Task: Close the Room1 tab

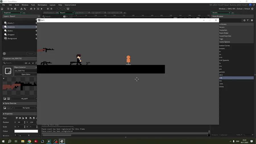Action: click(73, 13)
